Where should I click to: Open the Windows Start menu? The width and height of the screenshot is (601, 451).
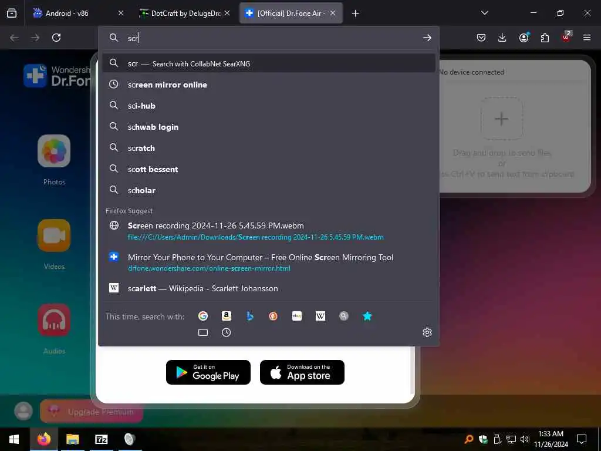point(14,439)
